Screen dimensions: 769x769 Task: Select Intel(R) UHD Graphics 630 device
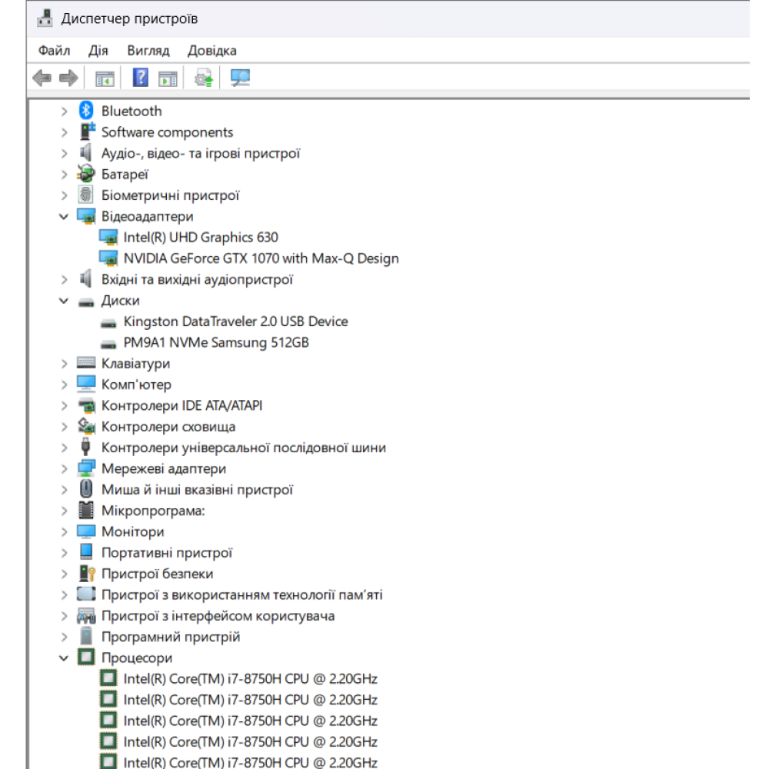(200, 238)
